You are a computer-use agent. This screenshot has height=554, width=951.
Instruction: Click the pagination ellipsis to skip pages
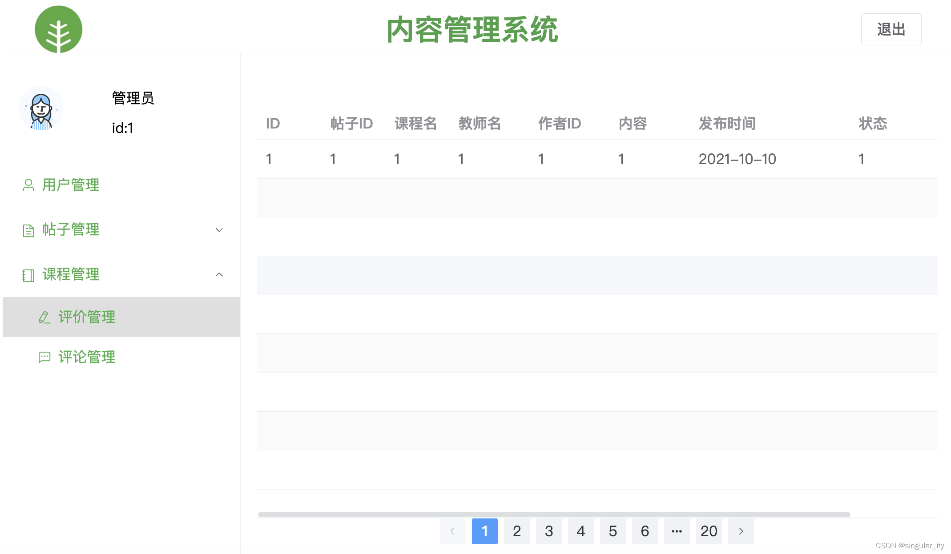click(x=677, y=531)
